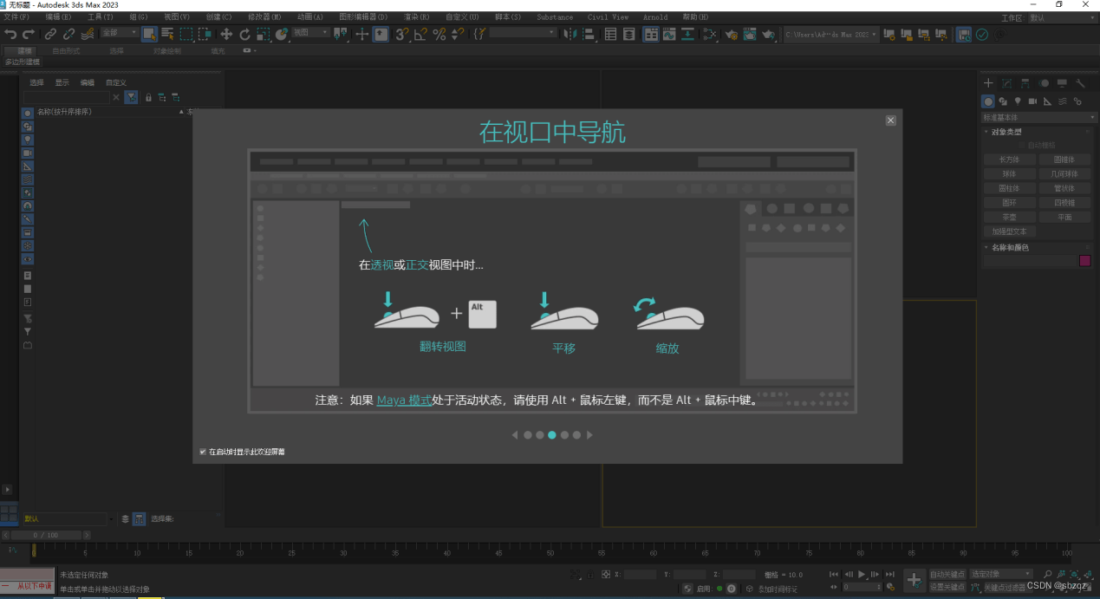The image size is (1100, 599).
Task: Click the Select and Place tool
Action: click(283, 34)
